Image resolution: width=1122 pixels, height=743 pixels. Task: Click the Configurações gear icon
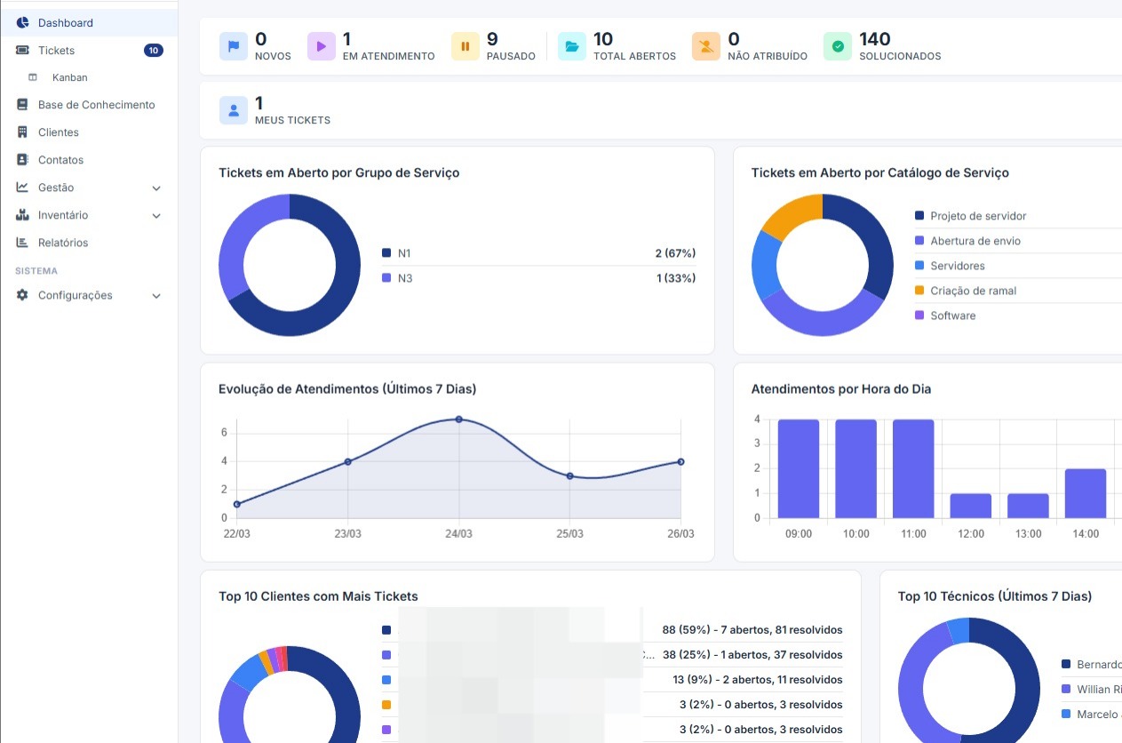click(x=22, y=295)
